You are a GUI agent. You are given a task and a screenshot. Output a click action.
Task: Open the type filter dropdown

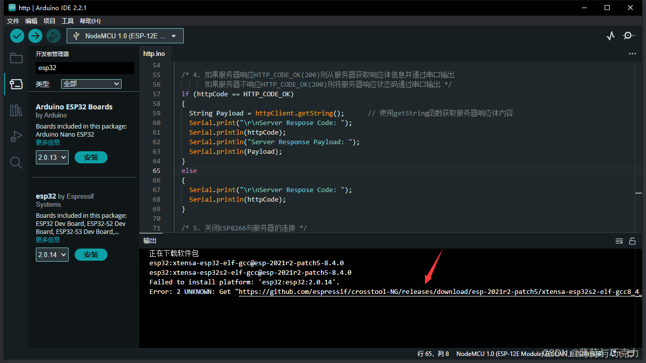point(91,84)
